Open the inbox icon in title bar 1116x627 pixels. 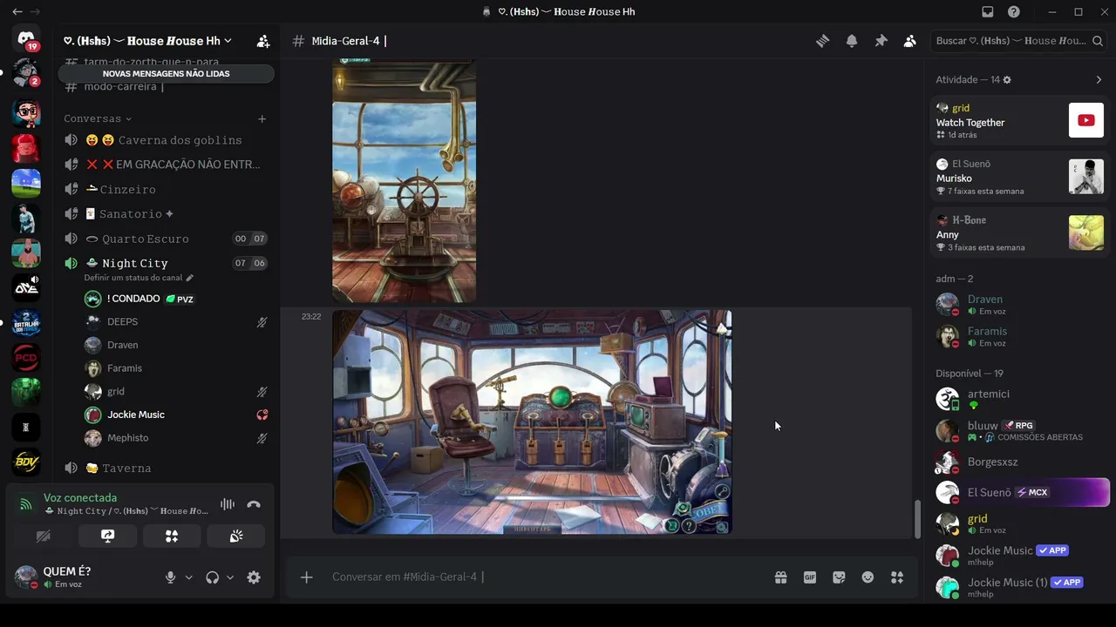coord(987,12)
